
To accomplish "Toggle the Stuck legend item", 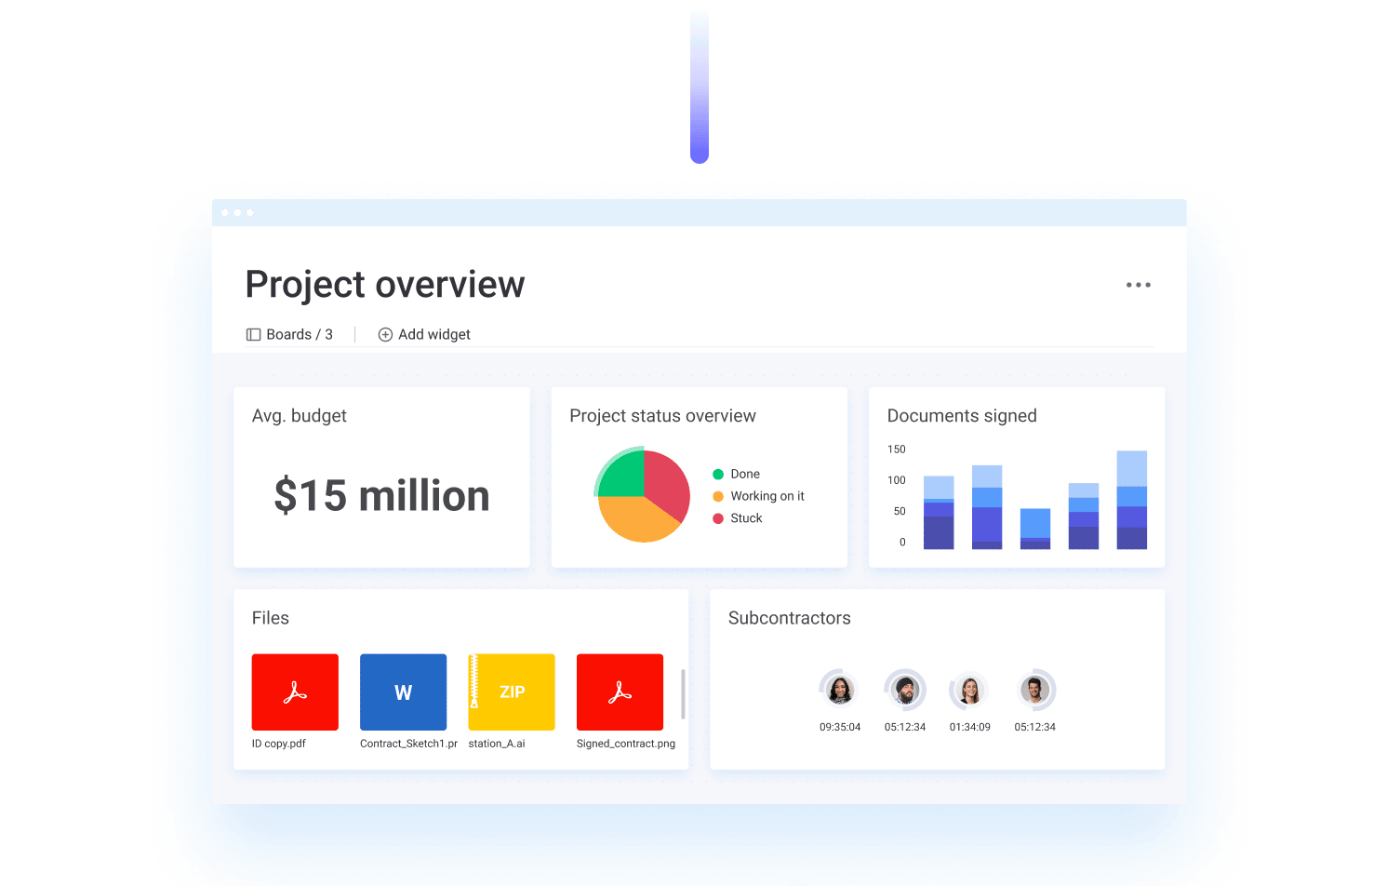I will (745, 518).
